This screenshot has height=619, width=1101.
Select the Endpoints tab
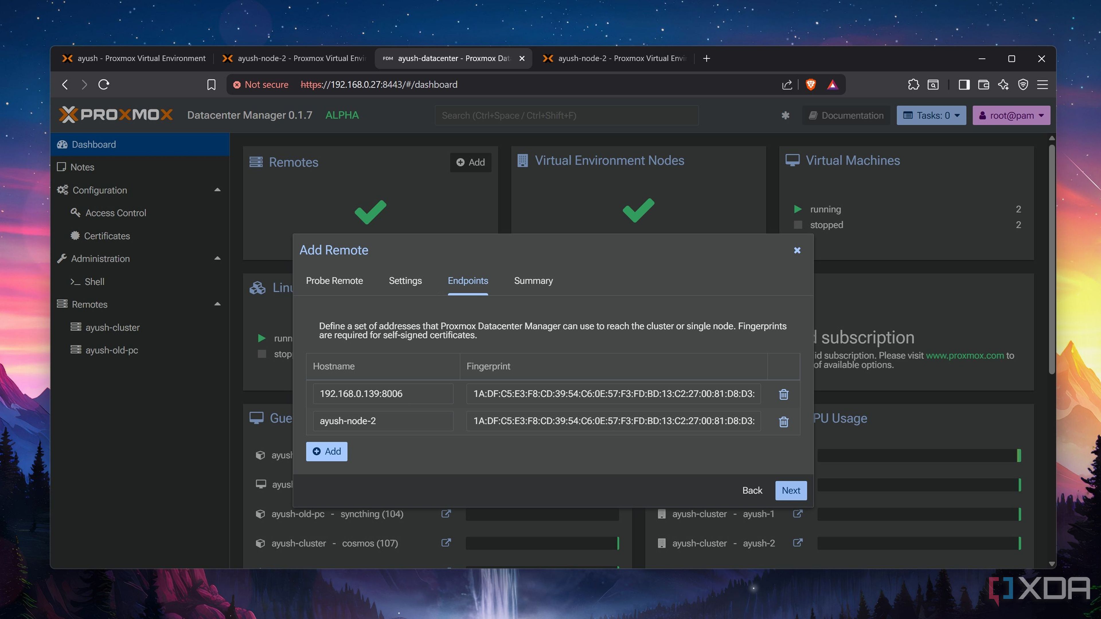[468, 281]
